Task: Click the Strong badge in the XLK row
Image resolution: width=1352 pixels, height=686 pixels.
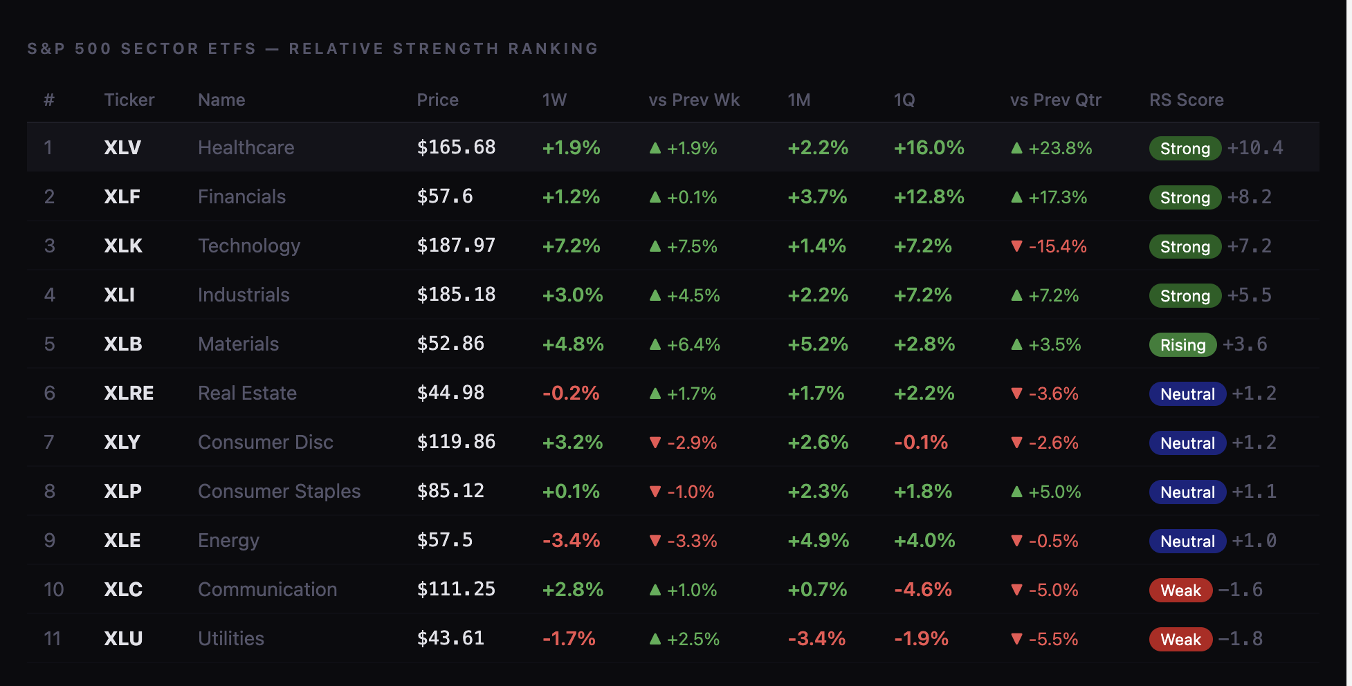Action: [x=1185, y=247]
